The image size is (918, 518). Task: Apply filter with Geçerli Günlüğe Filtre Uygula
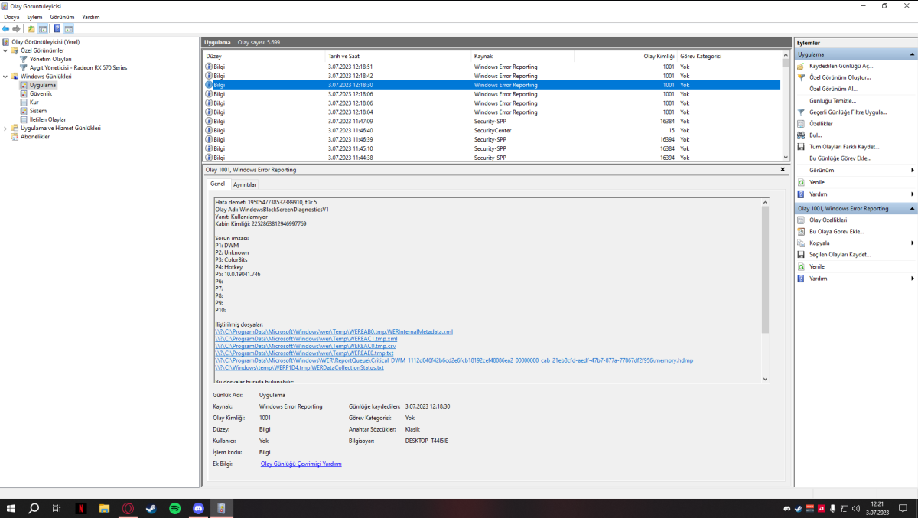click(x=848, y=112)
